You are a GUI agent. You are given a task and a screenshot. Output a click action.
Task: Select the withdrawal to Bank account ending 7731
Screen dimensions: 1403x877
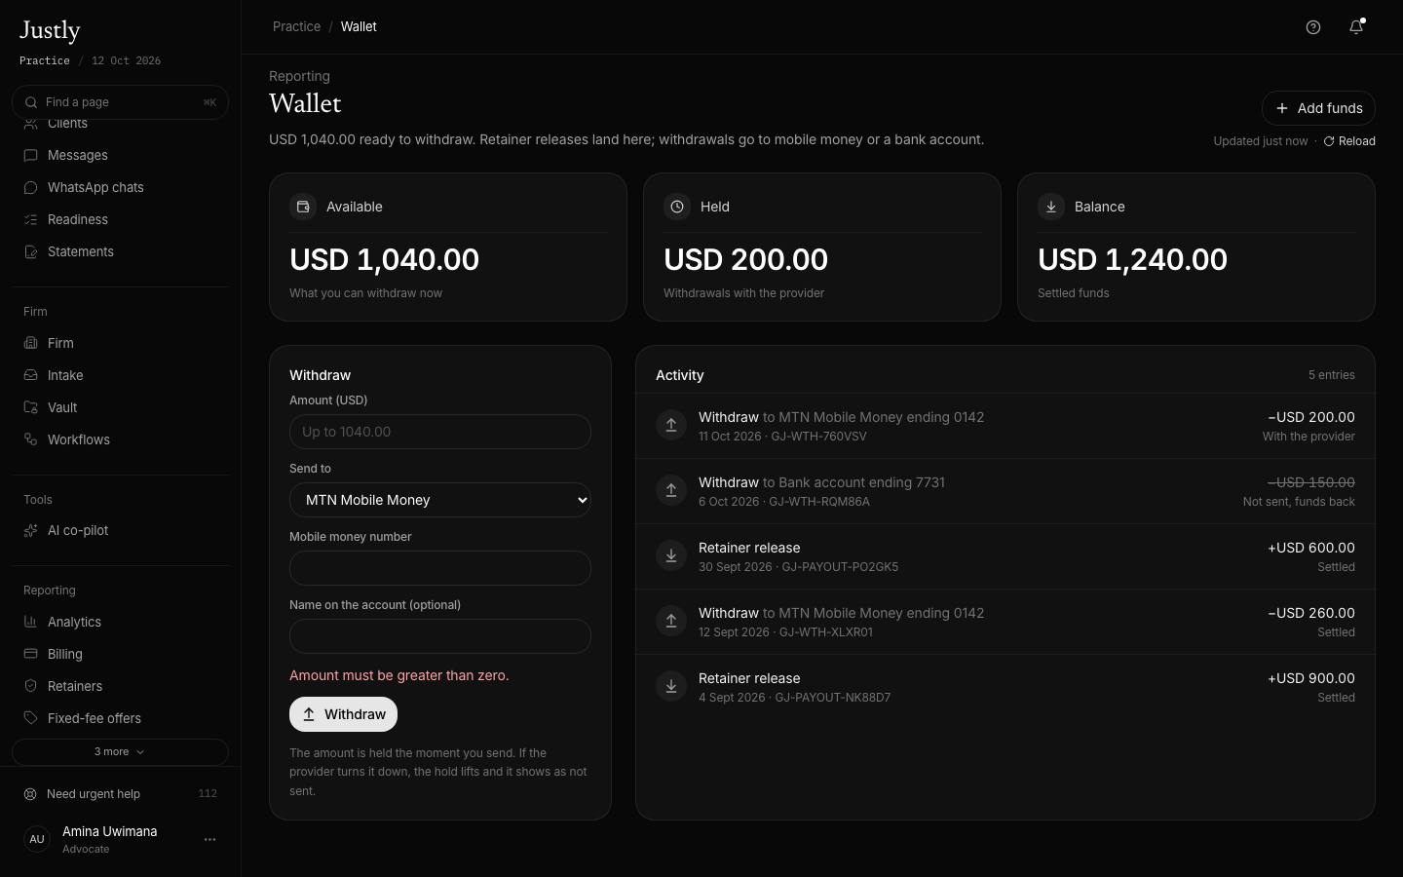tap(1005, 491)
